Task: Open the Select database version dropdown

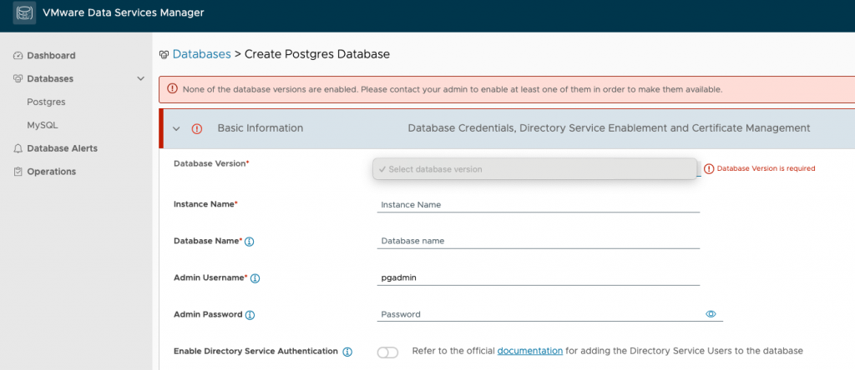Action: [535, 169]
